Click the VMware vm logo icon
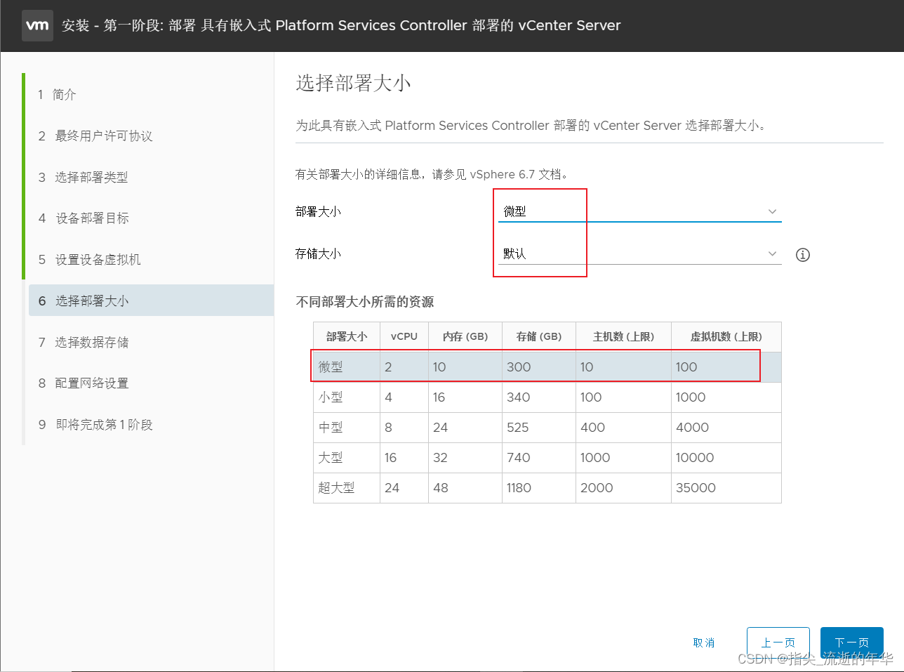This screenshot has height=672, width=904. point(37,25)
